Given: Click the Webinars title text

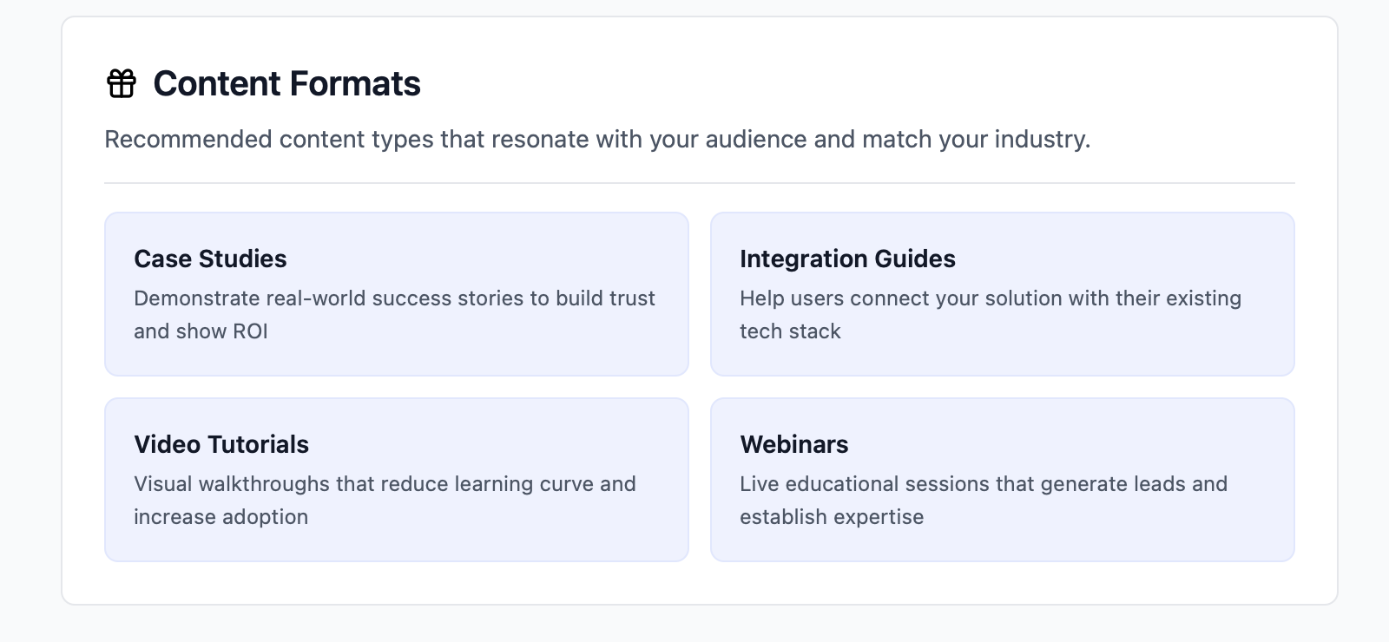Looking at the screenshot, I should tap(793, 444).
